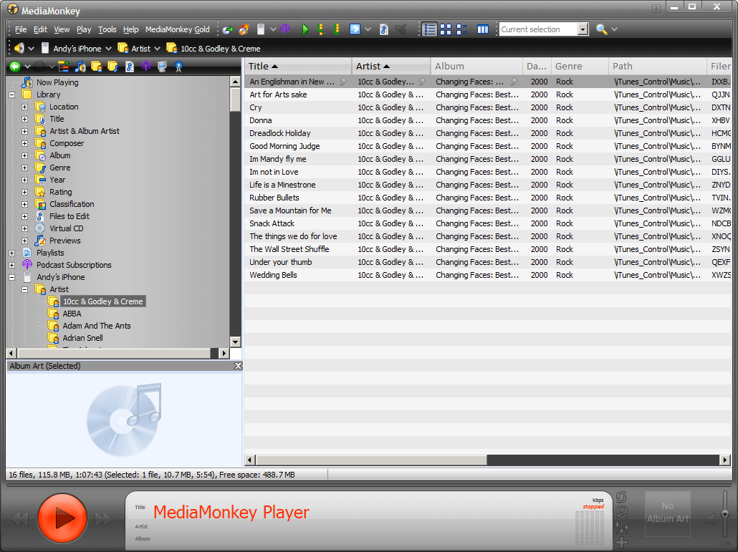
Task: Open the Artist breadcrumb dropdown
Action: pyautogui.click(x=157, y=49)
